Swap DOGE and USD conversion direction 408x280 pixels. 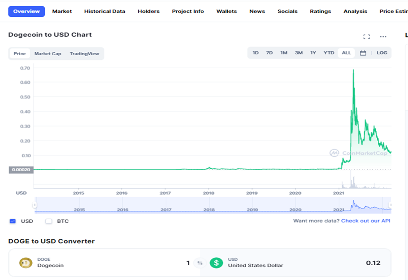[200, 263]
